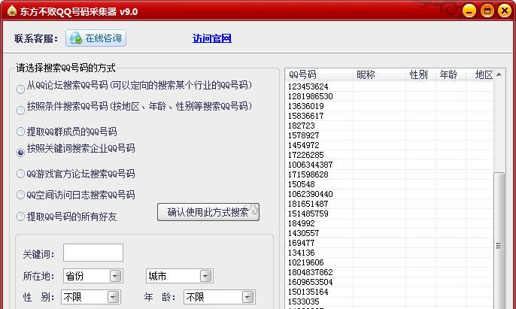Select 按照关键词搜索企业QQ号码 radio option
This screenshot has height=309, width=516.
point(20,153)
